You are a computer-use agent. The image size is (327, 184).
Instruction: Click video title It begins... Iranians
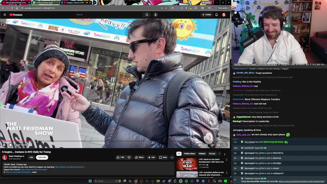(x=27, y=152)
